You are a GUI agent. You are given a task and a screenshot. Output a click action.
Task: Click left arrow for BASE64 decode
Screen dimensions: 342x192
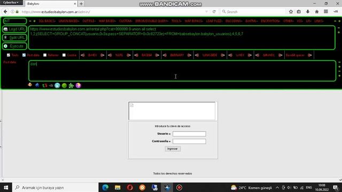(136, 55)
